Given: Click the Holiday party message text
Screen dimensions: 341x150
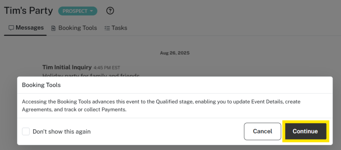Looking at the screenshot, I should (91, 75).
